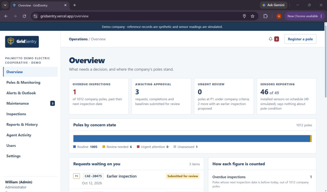Click the red Urgent attention legend swatch

click(x=138, y=147)
